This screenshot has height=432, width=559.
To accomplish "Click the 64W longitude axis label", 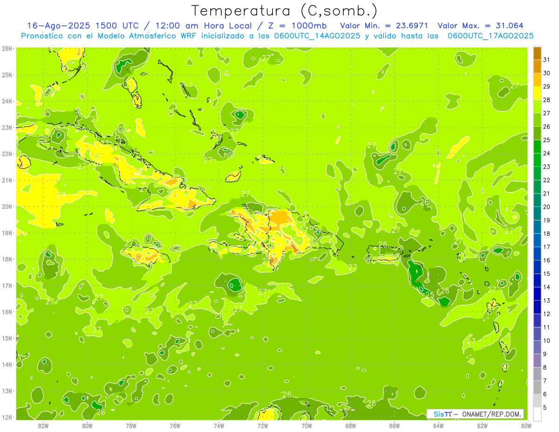I will tap(438, 425).
